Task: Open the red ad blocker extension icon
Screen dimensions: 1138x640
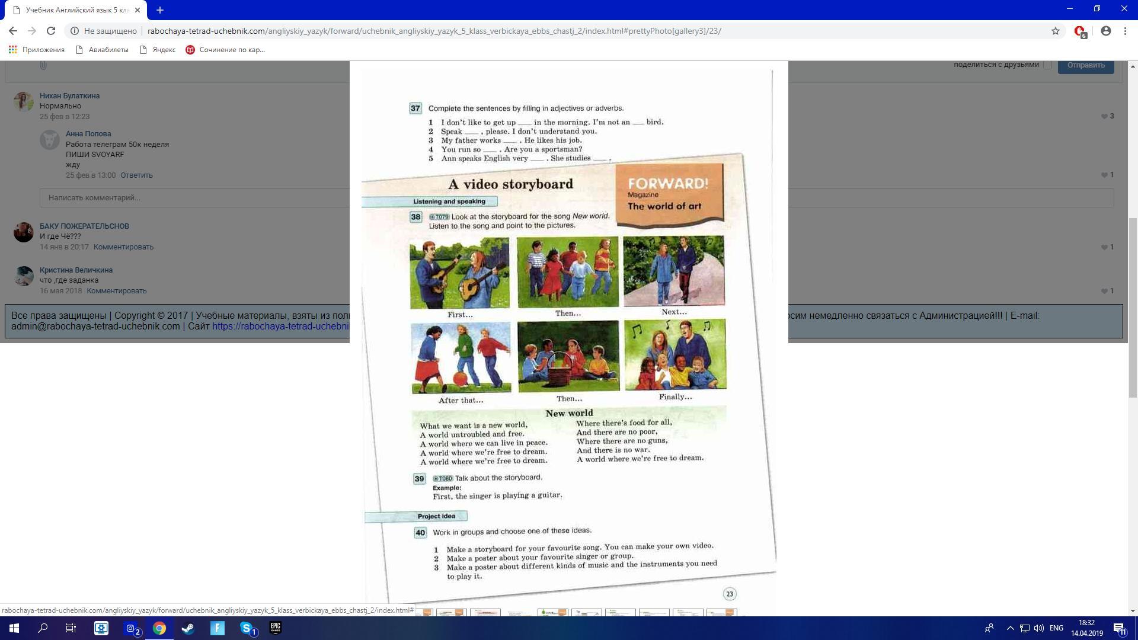Action: [1080, 31]
